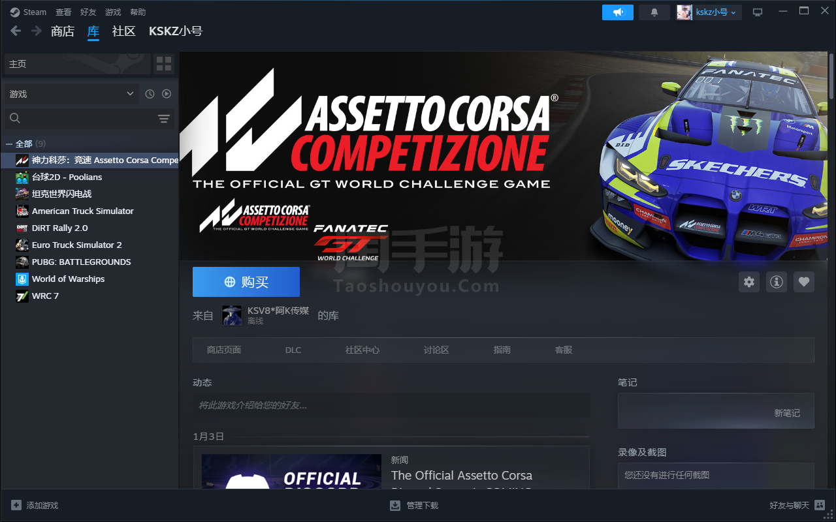Viewport: 836px width, 522px height.
Task: Open the DLC link
Action: coord(293,350)
